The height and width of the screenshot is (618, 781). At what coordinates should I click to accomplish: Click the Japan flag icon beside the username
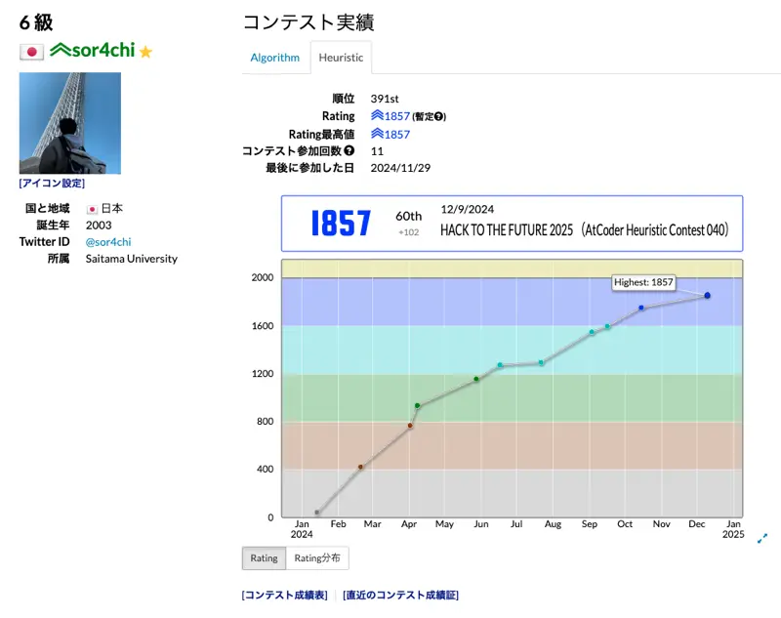click(31, 52)
